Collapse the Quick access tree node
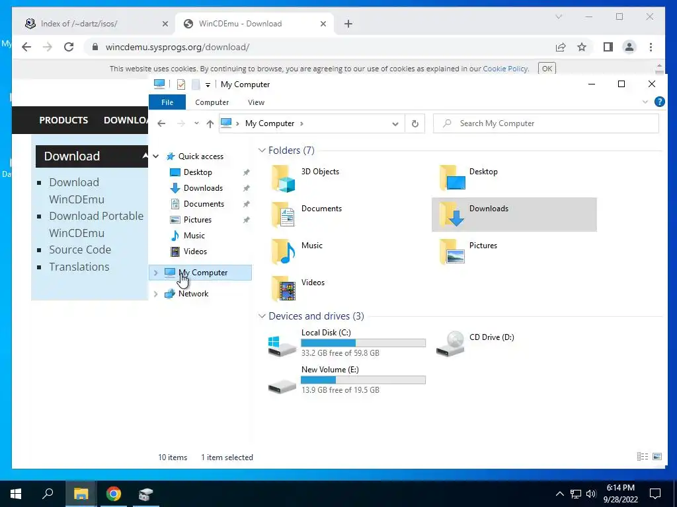 (156, 156)
